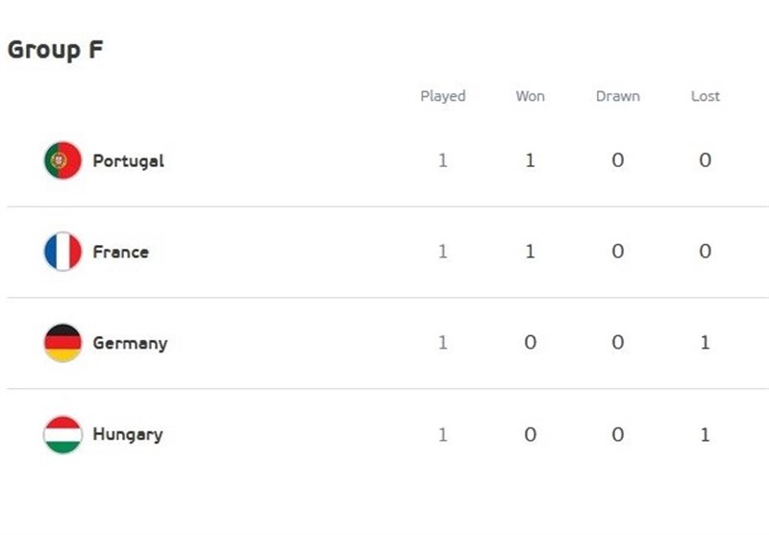
Task: Click the Played column header
Action: (442, 96)
